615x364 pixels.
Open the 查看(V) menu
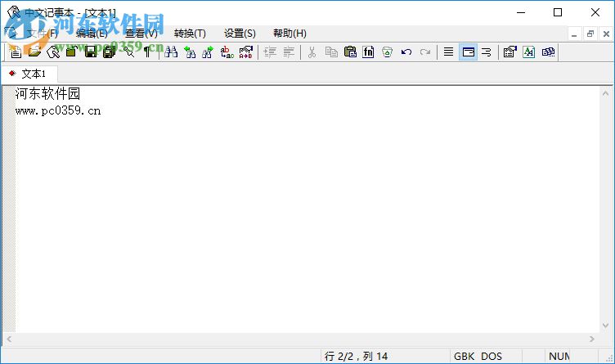click(141, 34)
